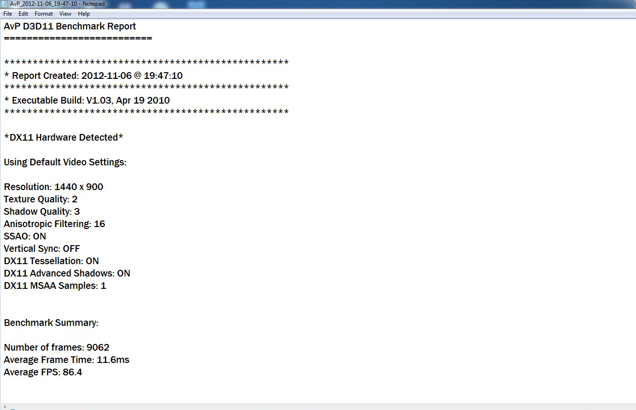Click the Notepad icon in title bar
The image size is (636, 410).
[4, 4]
